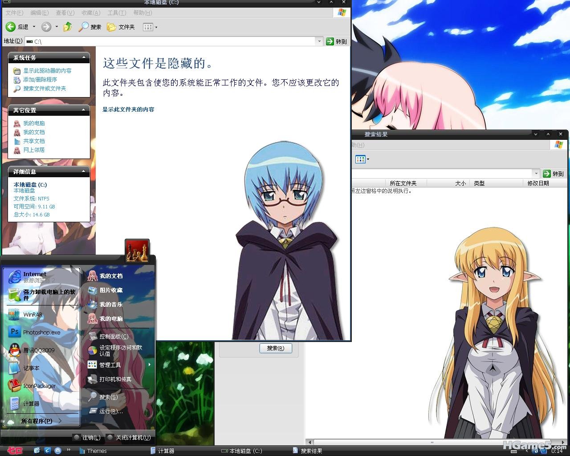This screenshot has width=570, height=456.
Task: Open the address dropdown in the 搜索结果 window
Action: (x=536, y=173)
